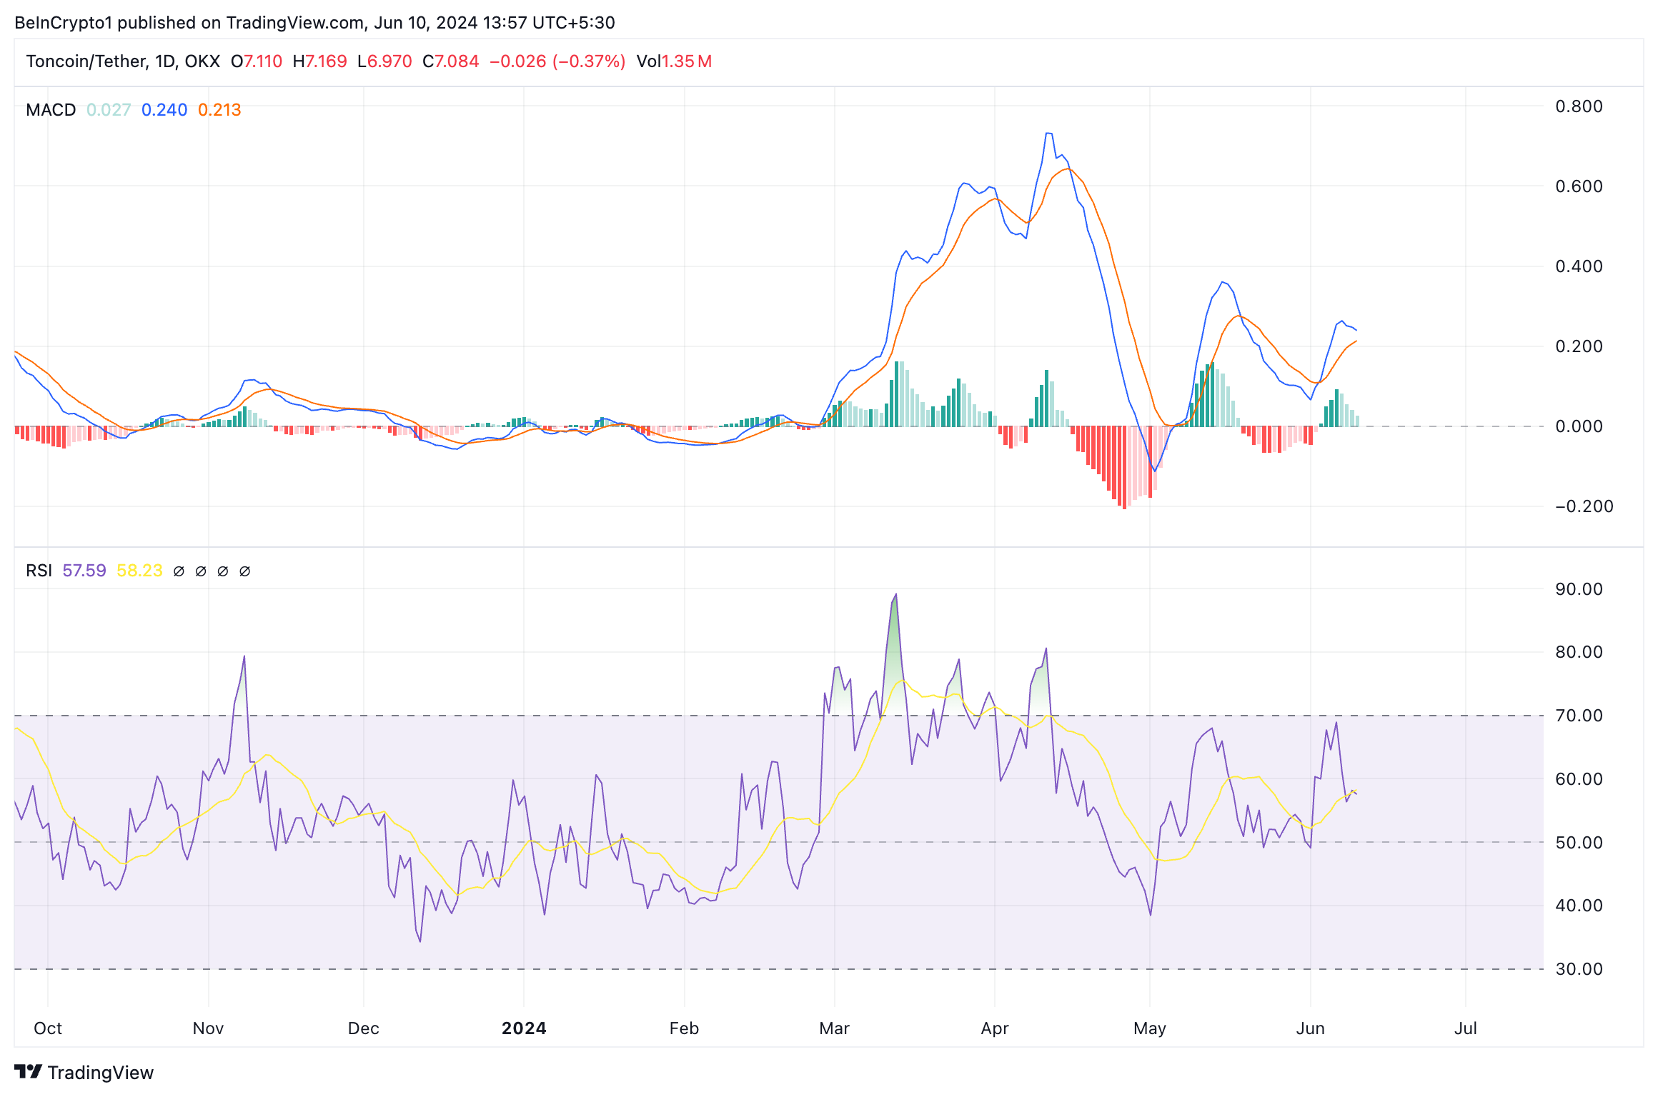Screen dimensions: 1658x1097
Task: Select the MACD indicator label
Action: [50, 110]
